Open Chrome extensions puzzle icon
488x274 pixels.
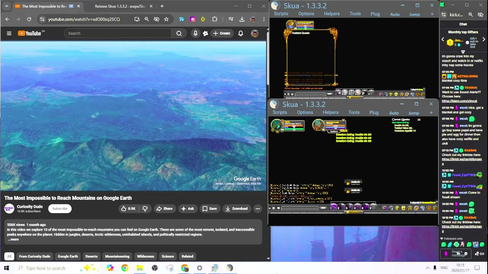(x=215, y=19)
